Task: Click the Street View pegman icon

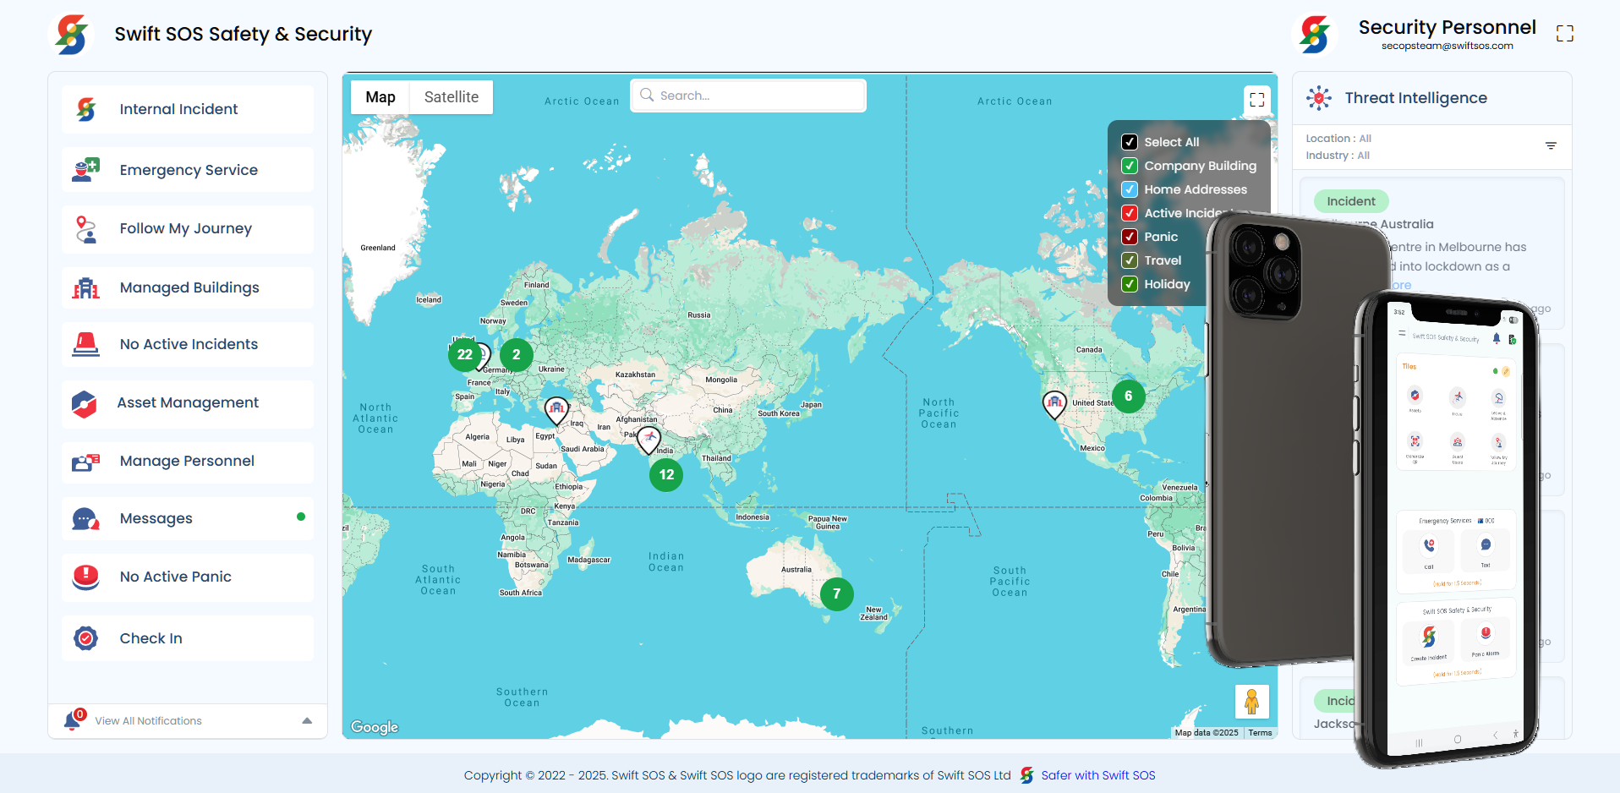Action: click(x=1252, y=702)
